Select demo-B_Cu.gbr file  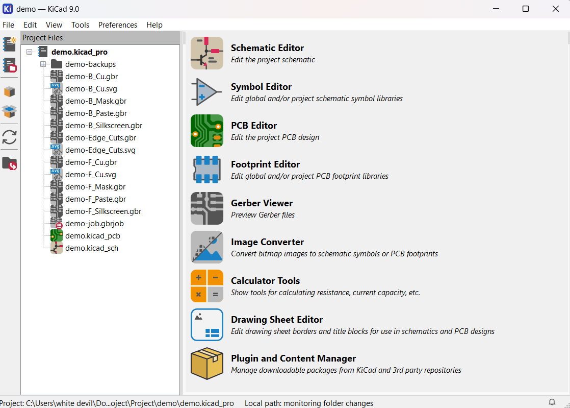point(92,77)
